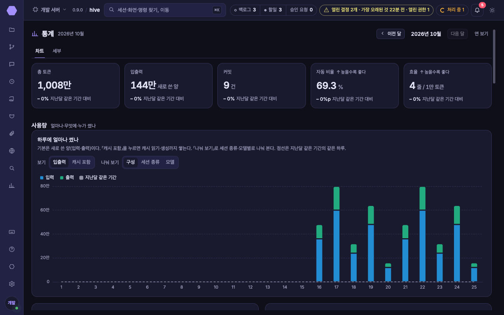Select 세션 종류 breakdown option
This screenshot has height=315, width=504.
click(x=150, y=162)
